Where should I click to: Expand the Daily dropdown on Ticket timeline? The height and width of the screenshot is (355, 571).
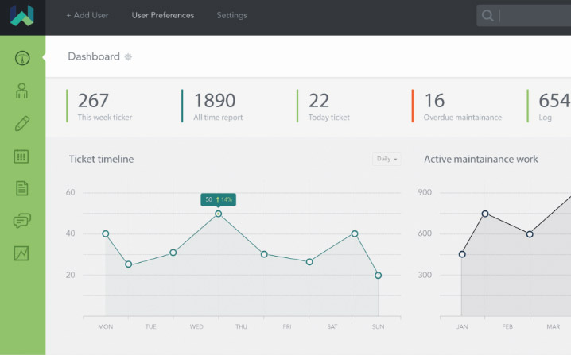tap(386, 159)
